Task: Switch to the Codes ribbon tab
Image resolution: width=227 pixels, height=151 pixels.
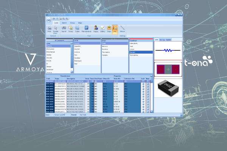Action: tap(56, 23)
